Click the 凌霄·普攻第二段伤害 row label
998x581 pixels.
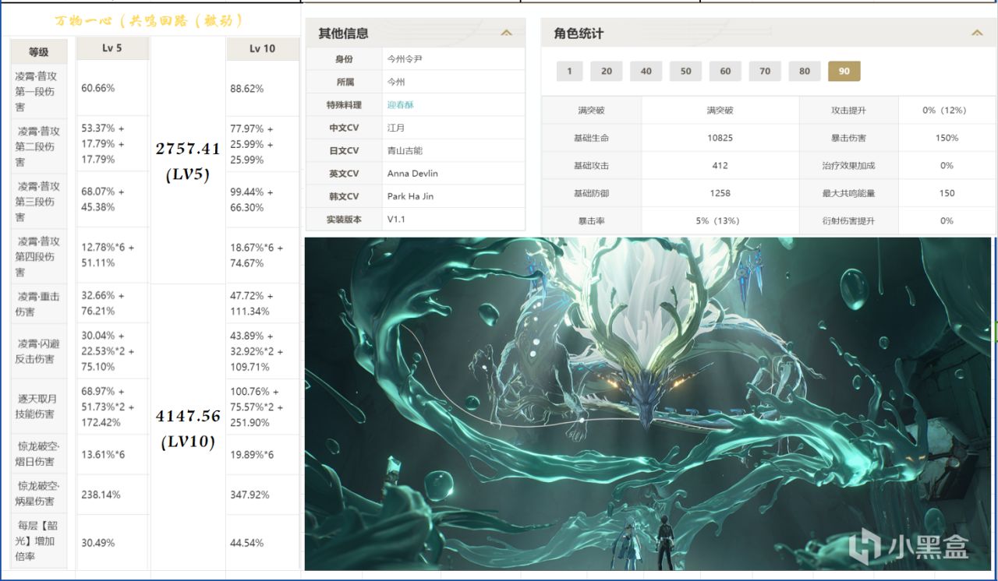pos(37,146)
